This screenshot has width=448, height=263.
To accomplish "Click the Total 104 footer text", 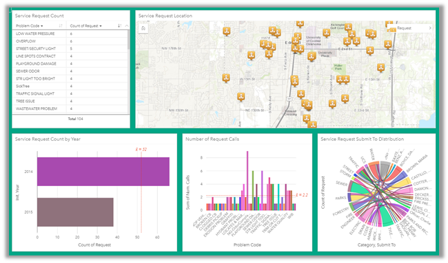I will [75, 119].
